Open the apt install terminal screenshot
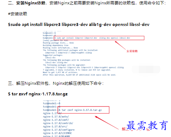This screenshot has width=171, height=137. click(94, 53)
